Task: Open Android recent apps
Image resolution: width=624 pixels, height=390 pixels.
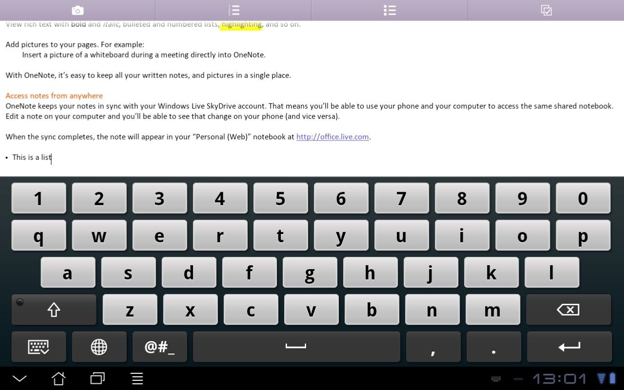Action: point(97,378)
